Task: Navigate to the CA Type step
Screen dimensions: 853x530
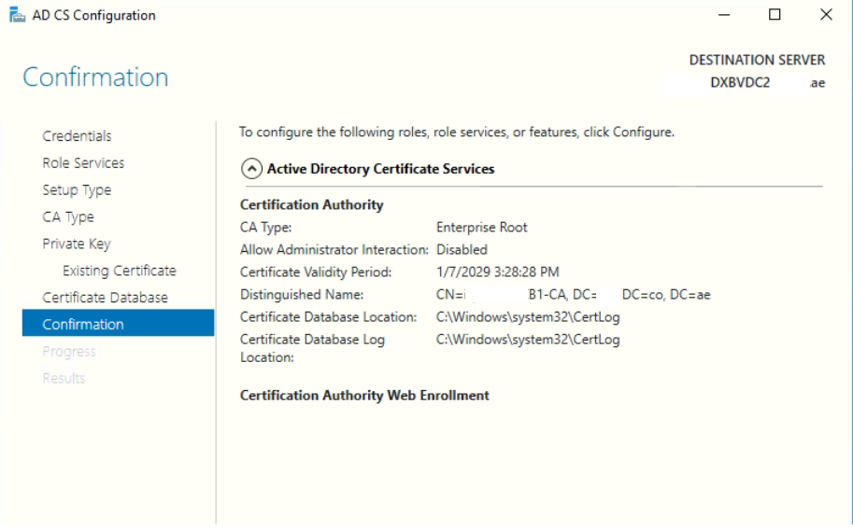Action: click(x=68, y=216)
